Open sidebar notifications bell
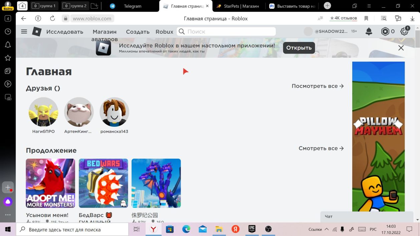 coord(8,45)
